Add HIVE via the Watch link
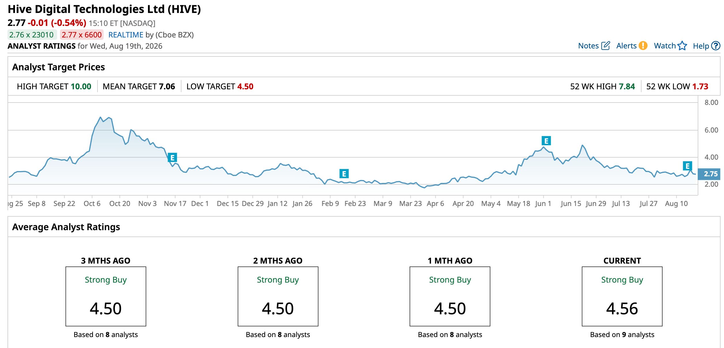 click(x=665, y=46)
